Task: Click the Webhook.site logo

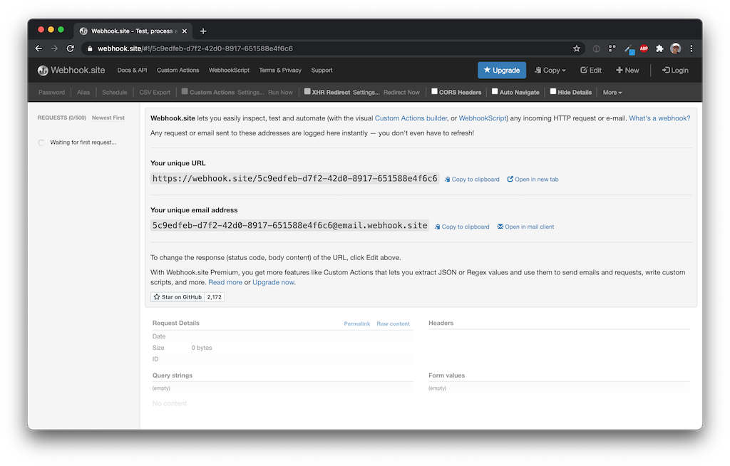Action: click(71, 71)
